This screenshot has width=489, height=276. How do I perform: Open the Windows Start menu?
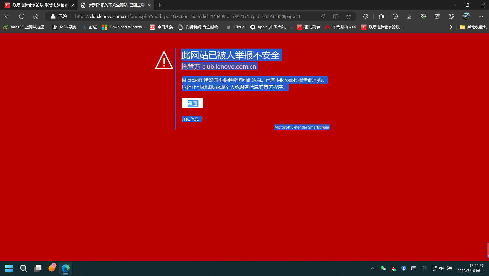tap(9, 268)
